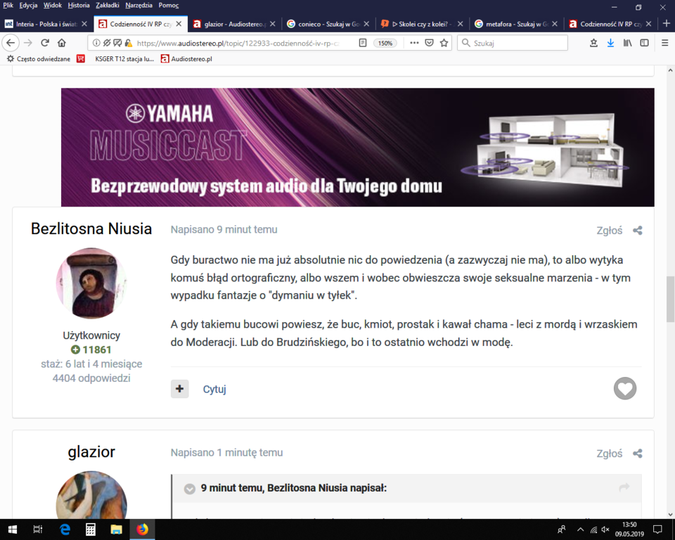Collapse the quoted Bezlitosna Niusia post
The width and height of the screenshot is (675, 540).
click(189, 489)
